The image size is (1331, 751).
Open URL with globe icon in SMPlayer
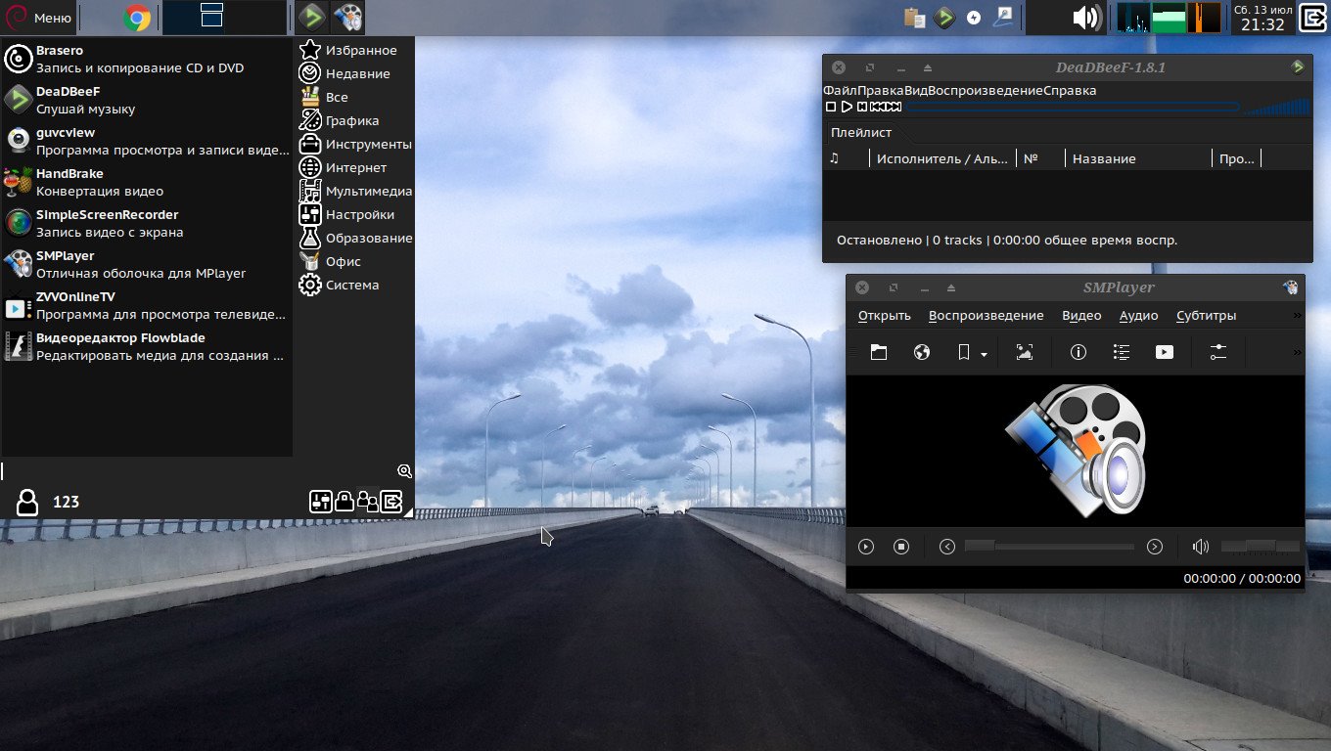point(922,352)
